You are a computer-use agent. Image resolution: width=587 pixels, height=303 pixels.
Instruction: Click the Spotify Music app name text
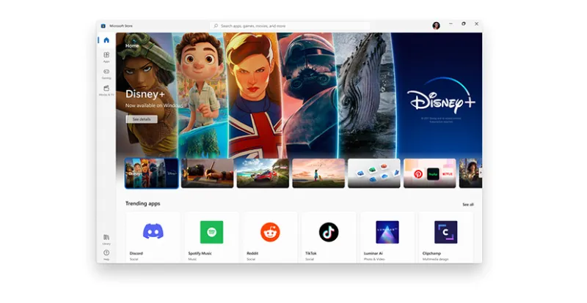[200, 253]
